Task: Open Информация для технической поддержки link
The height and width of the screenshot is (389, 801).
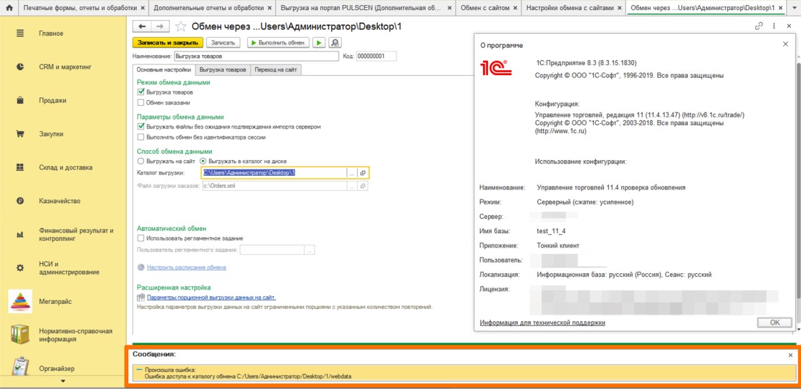Action: pyautogui.click(x=543, y=323)
